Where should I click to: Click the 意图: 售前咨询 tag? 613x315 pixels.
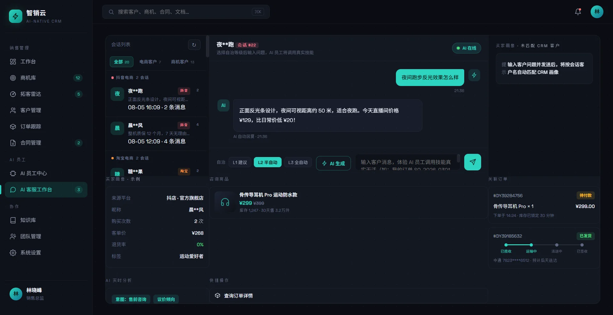131,299
